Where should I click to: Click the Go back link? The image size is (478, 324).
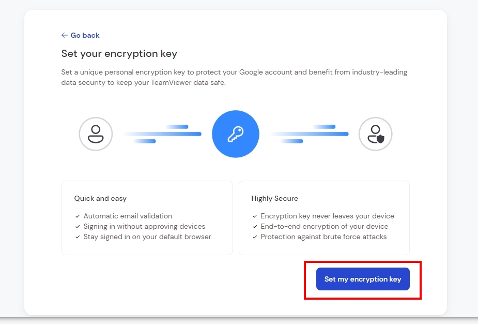pos(81,35)
